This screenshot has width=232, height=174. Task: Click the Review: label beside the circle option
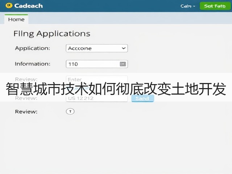pyautogui.click(x=26, y=112)
